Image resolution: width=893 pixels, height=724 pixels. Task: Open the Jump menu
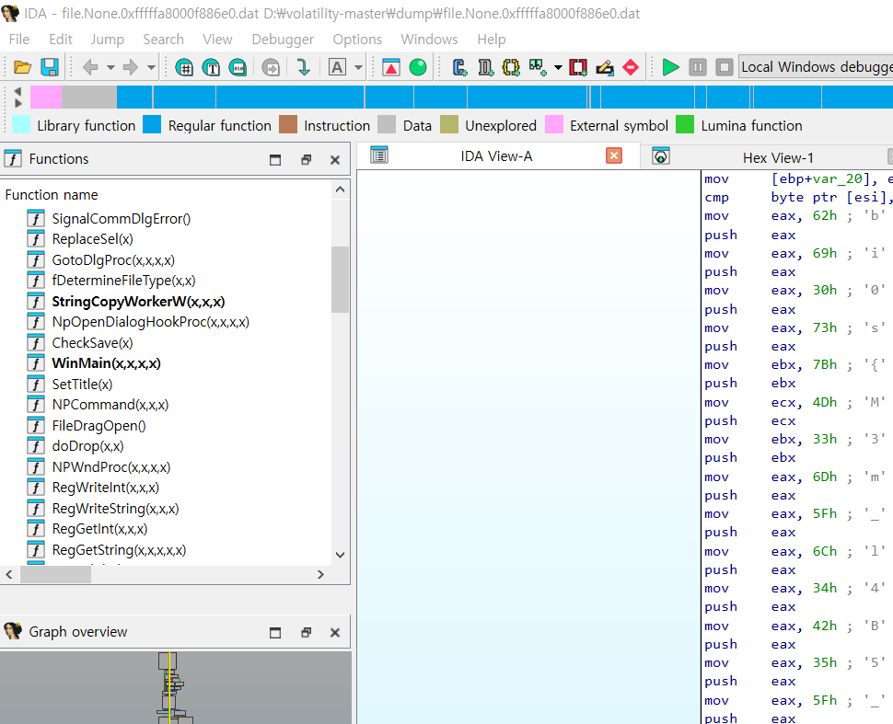click(107, 40)
